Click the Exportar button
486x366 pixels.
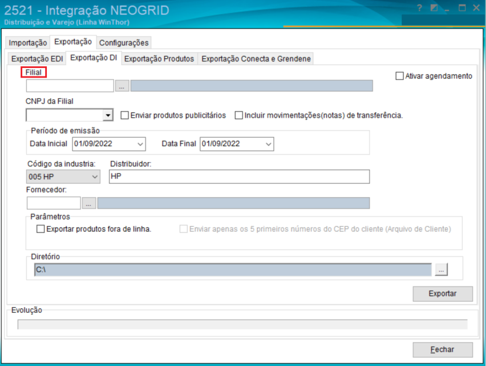pyautogui.click(x=443, y=293)
